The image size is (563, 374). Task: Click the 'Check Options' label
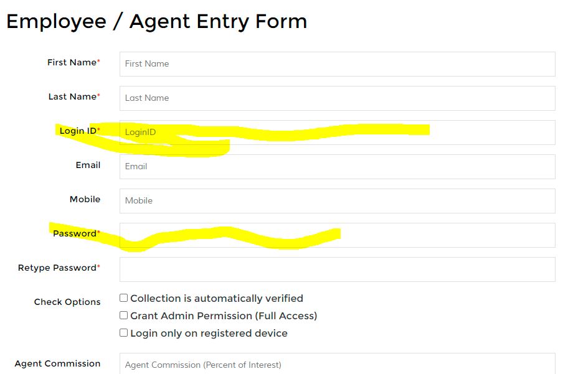point(67,302)
